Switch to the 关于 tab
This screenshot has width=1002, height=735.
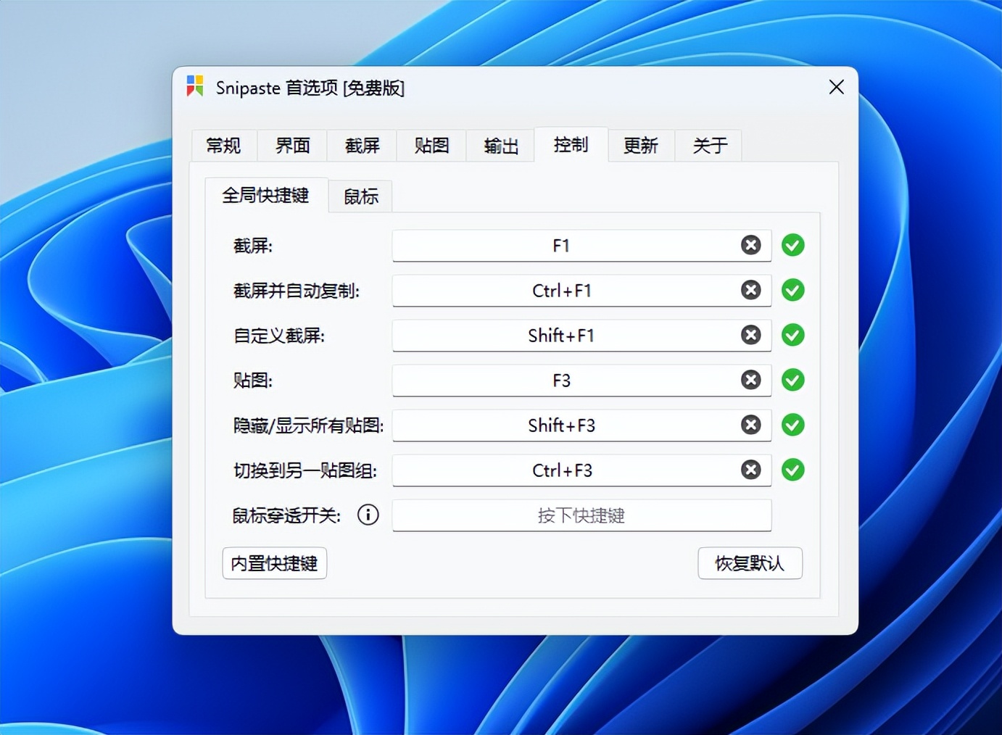pos(708,146)
